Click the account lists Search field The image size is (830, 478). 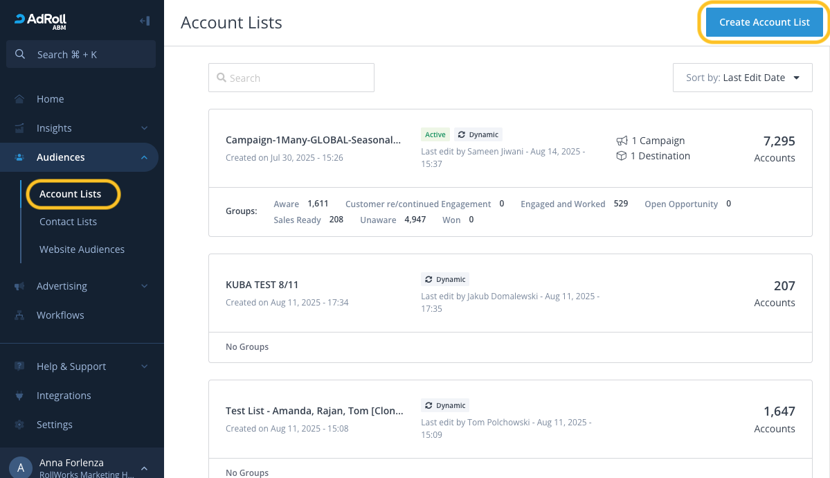291,78
